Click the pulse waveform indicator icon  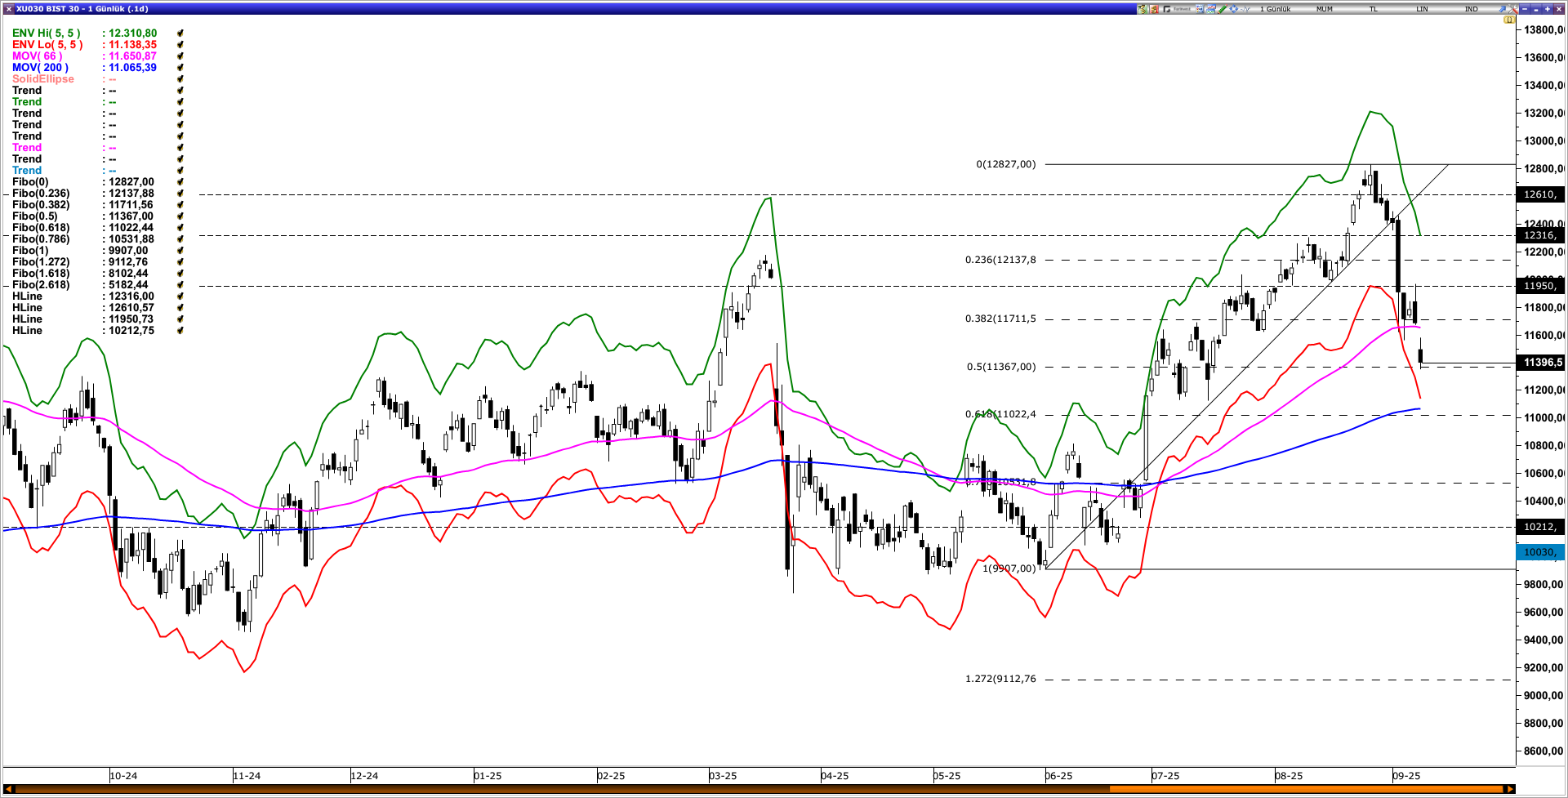click(1245, 9)
